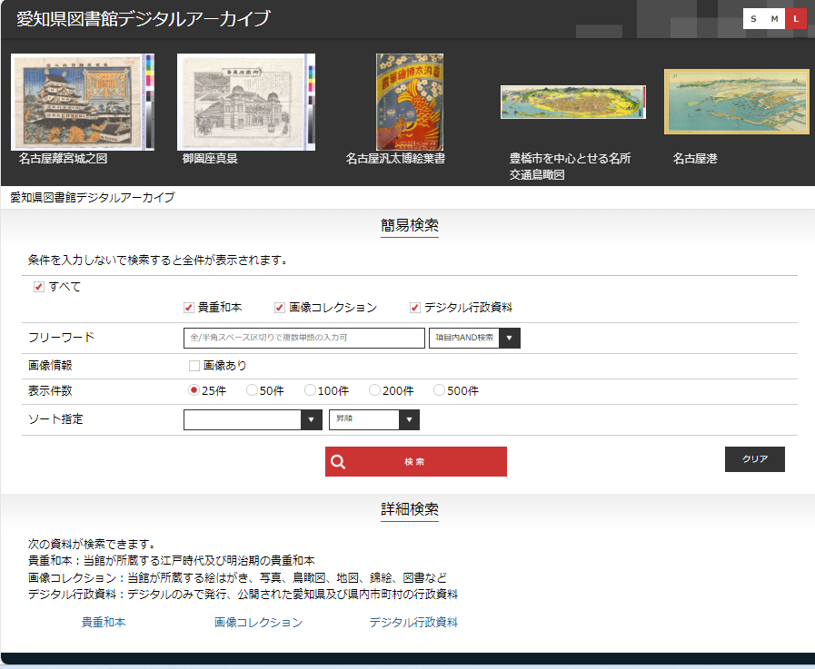Click the search magnifier icon on 検索
The image size is (815, 669).
point(339,461)
